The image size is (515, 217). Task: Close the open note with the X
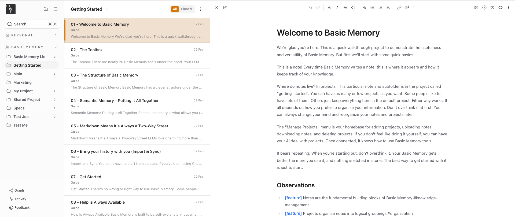click(x=217, y=7)
